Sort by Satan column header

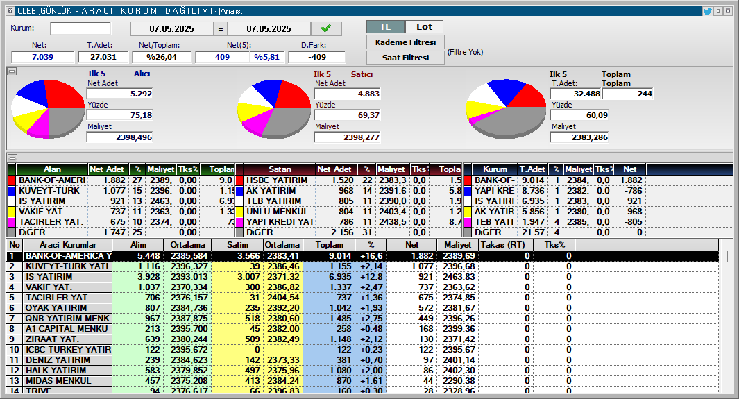(280, 169)
